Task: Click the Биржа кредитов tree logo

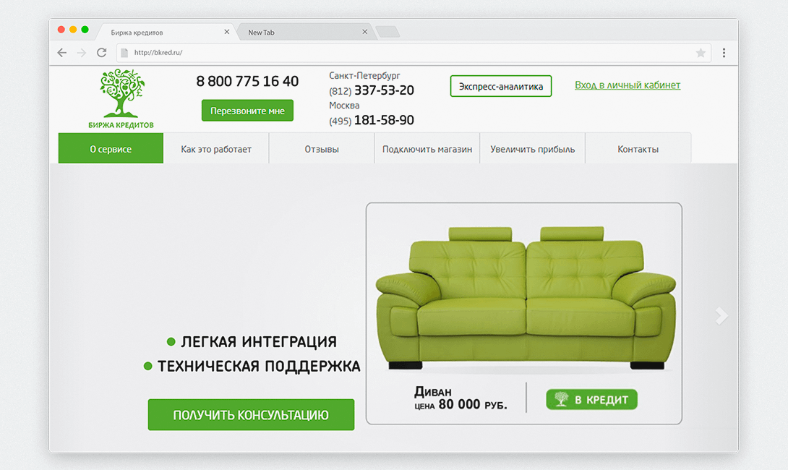Action: pyautogui.click(x=121, y=99)
